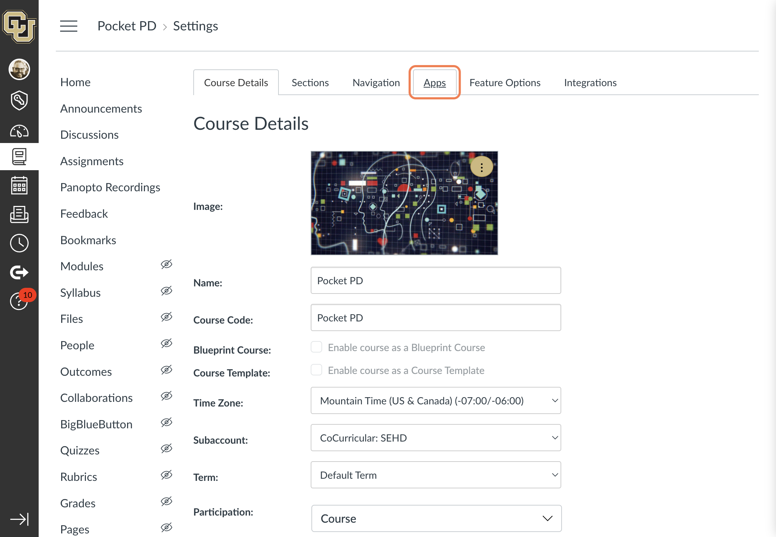
Task: Click the CU institution logo
Action: click(x=19, y=27)
